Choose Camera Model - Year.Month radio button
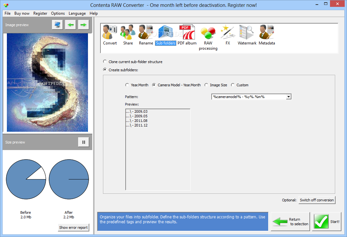This screenshot has height=237, width=347. [x=176, y=85]
